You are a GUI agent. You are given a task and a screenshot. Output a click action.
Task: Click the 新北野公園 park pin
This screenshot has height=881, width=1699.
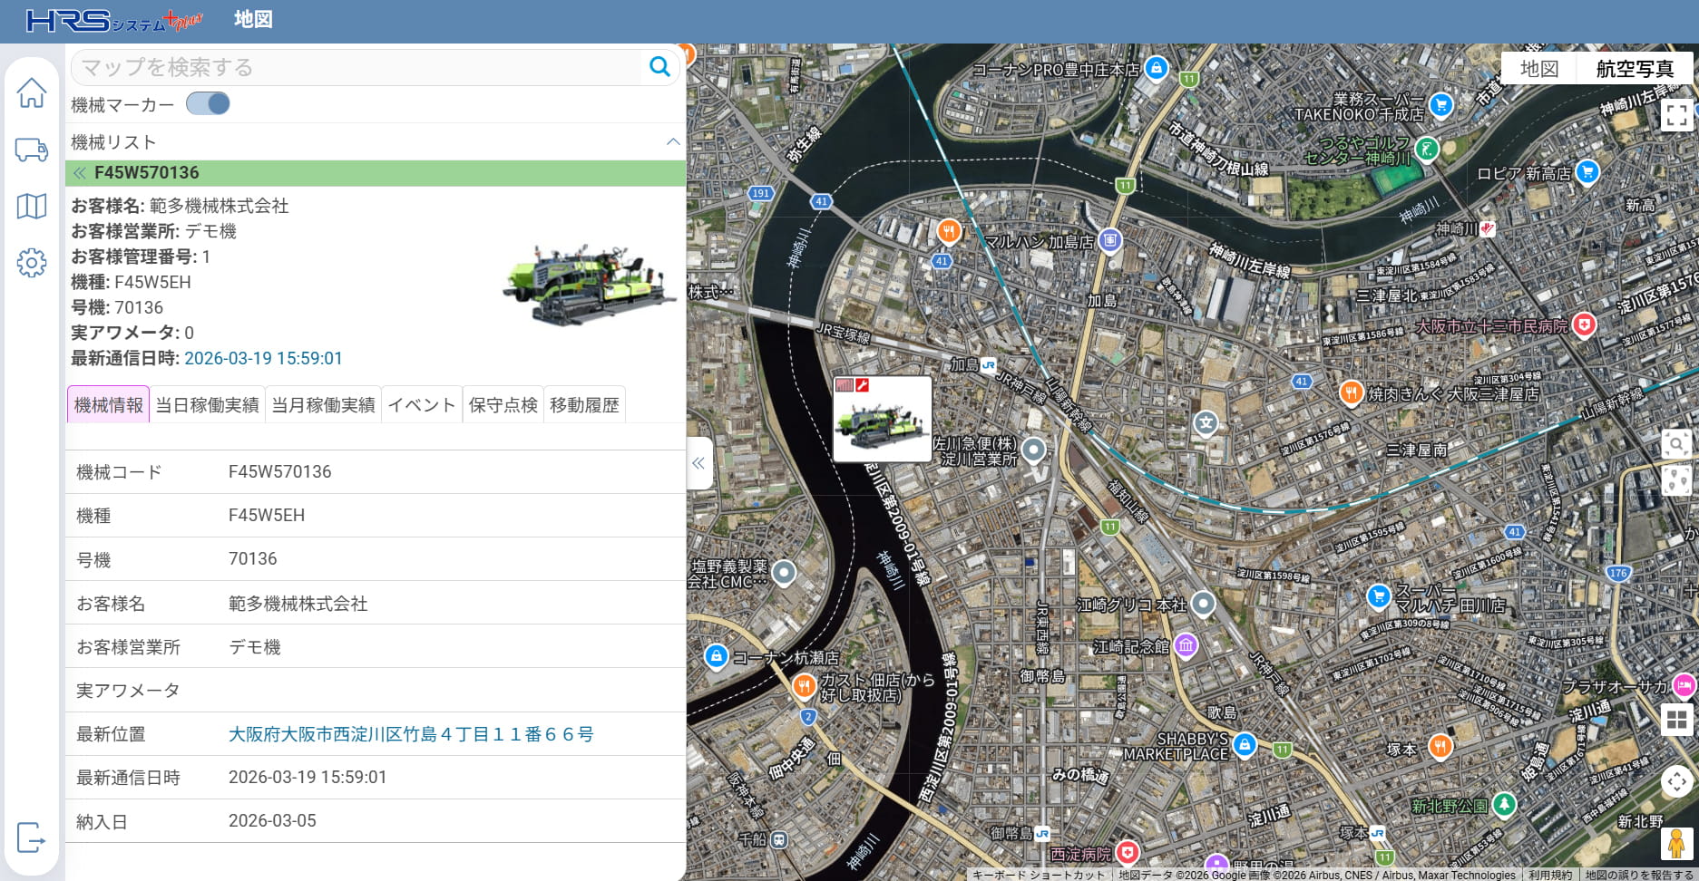(x=1504, y=804)
